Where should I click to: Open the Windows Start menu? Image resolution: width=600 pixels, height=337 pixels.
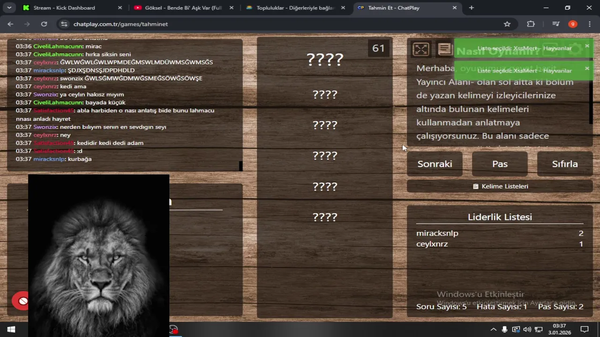point(10,329)
